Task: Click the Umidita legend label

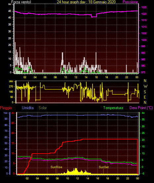Action: tap(28, 108)
